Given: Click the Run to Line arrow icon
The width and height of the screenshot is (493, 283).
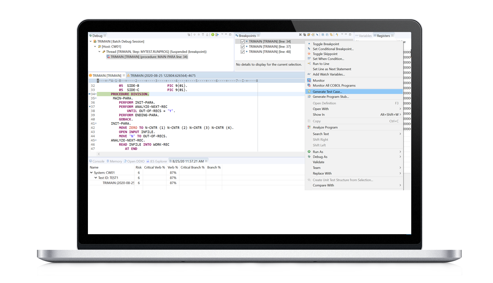Looking at the screenshot, I should (x=309, y=64).
